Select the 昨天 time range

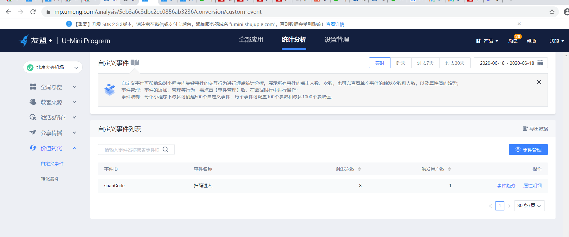pos(401,63)
